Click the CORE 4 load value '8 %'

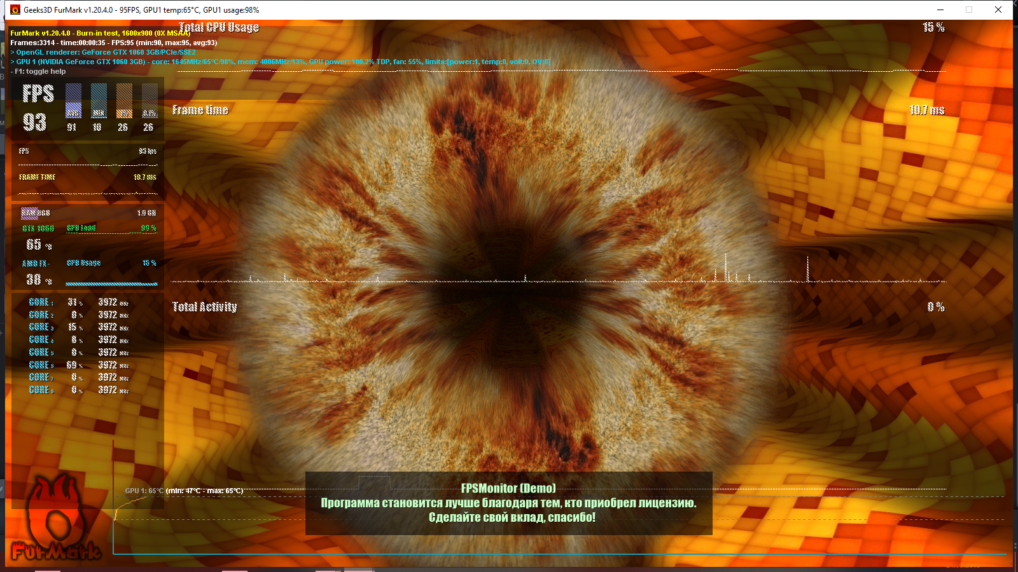pos(77,340)
